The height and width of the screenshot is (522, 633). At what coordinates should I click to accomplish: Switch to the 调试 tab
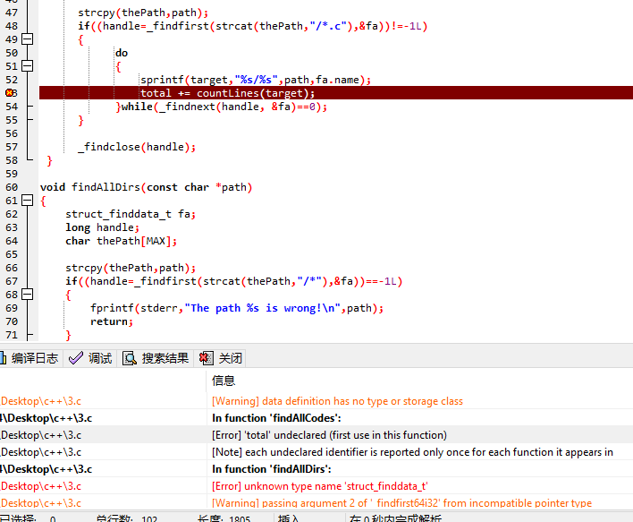99,358
